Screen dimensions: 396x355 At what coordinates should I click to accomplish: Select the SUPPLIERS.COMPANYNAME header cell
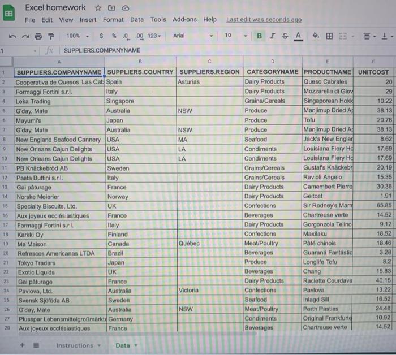coord(59,72)
